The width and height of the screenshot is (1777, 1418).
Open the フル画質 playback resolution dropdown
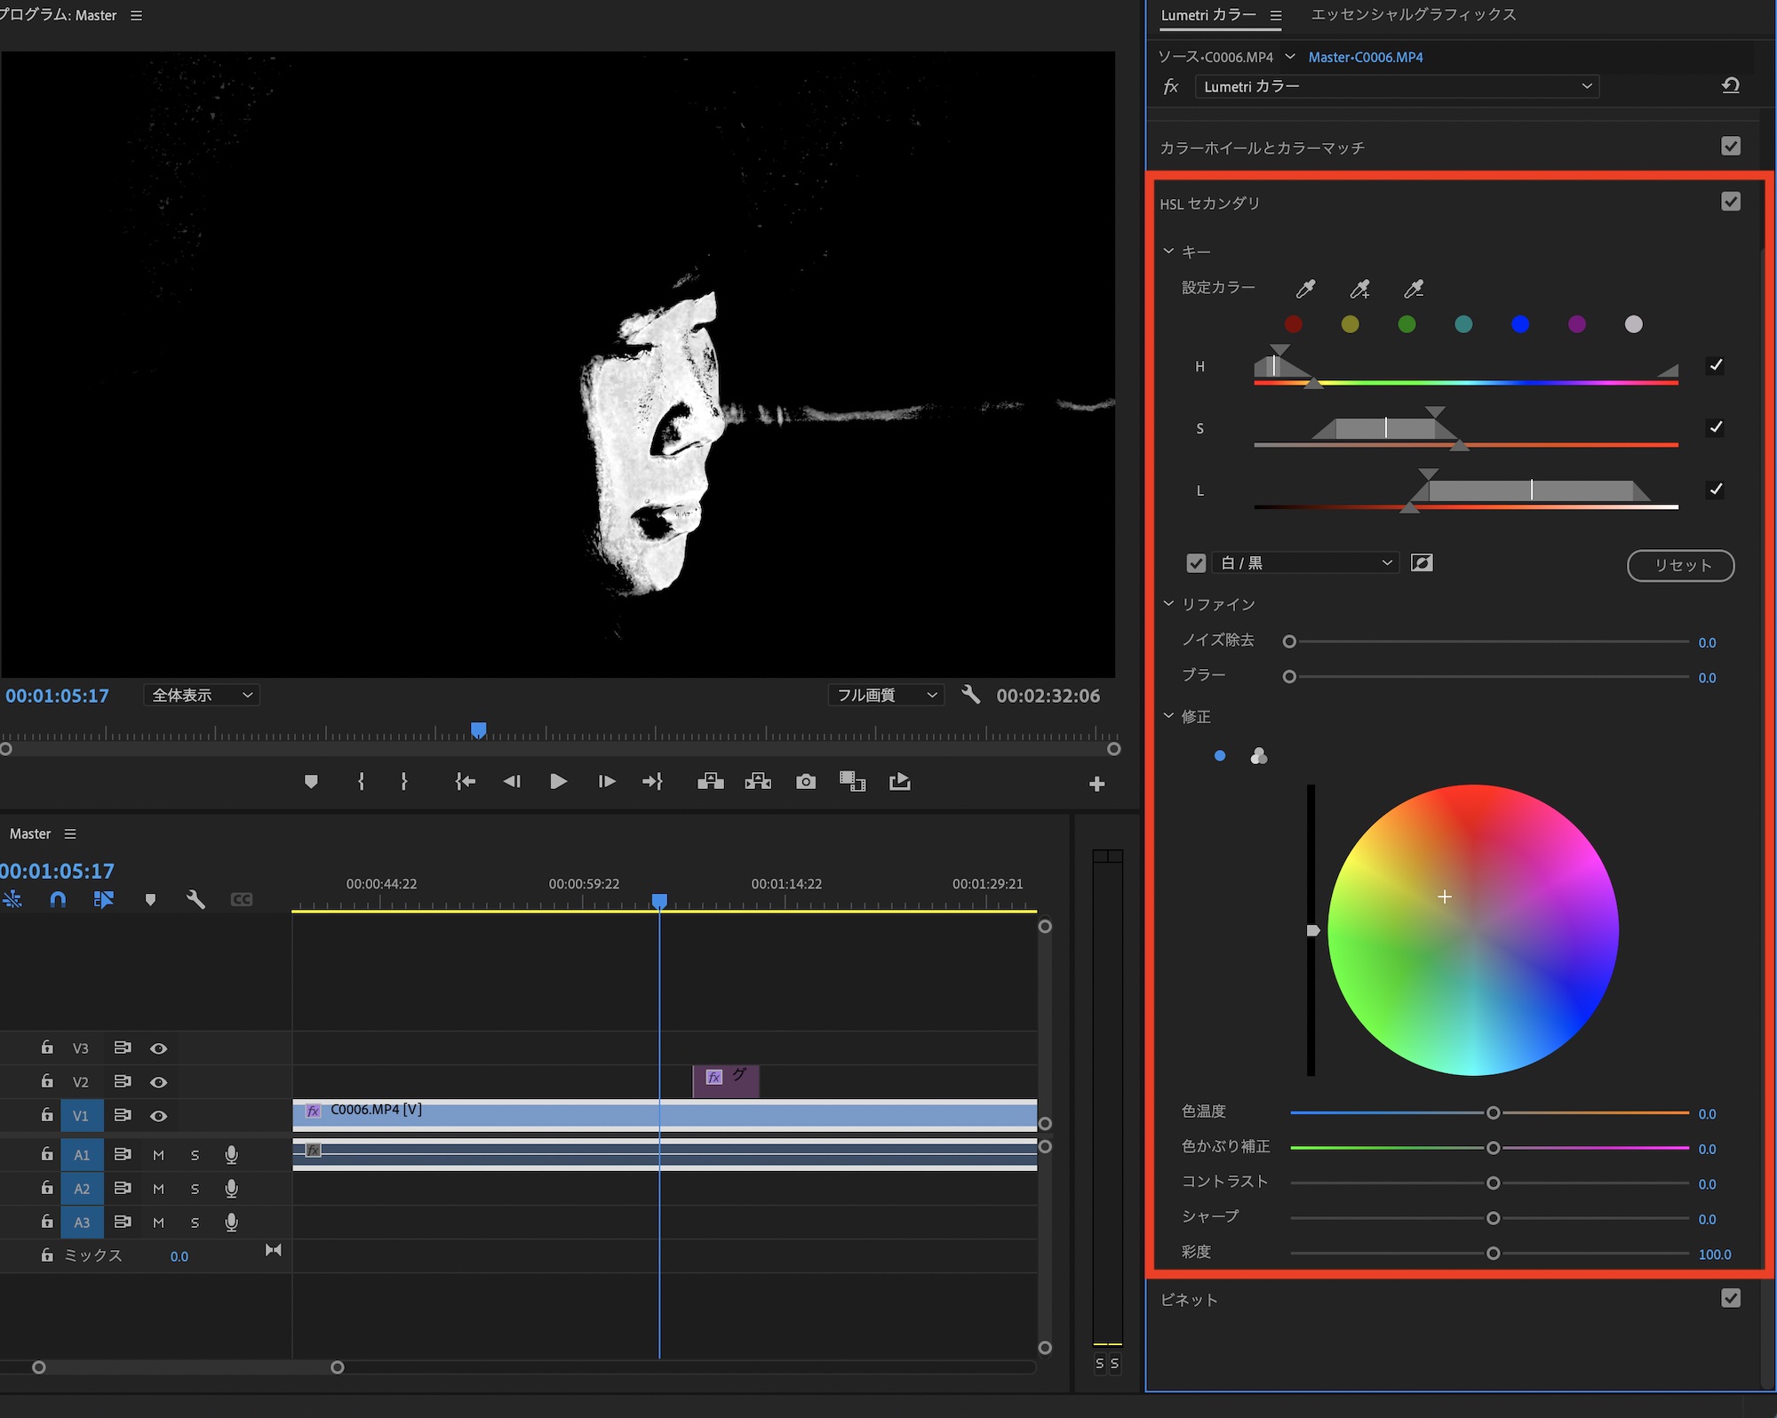(886, 696)
